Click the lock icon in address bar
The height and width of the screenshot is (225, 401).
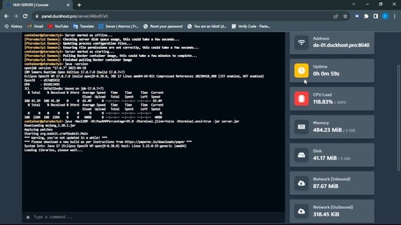[x=37, y=16]
